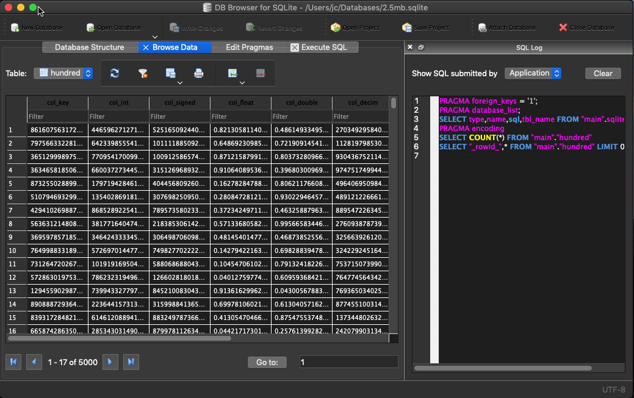Screen dimensions: 634x398
Task: Click the Write Changes toolbar icon
Action: click(x=175, y=27)
